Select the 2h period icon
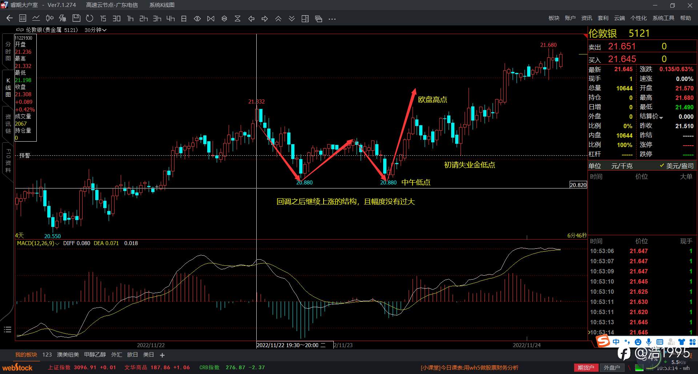 (x=144, y=19)
